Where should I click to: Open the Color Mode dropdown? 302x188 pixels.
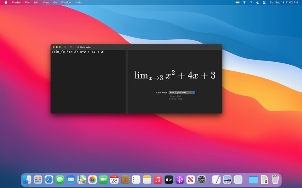(182, 92)
